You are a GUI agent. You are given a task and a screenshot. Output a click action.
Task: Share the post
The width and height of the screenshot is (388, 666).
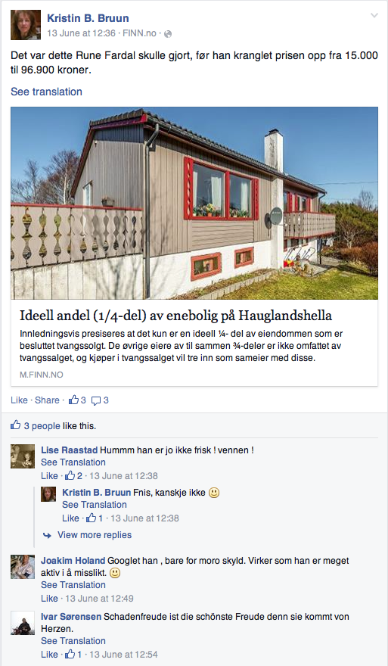point(47,400)
